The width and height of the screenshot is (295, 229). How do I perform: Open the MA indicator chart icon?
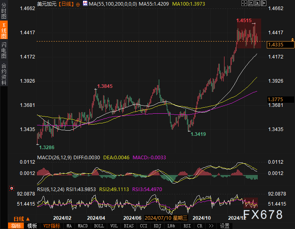(x=85, y=3)
